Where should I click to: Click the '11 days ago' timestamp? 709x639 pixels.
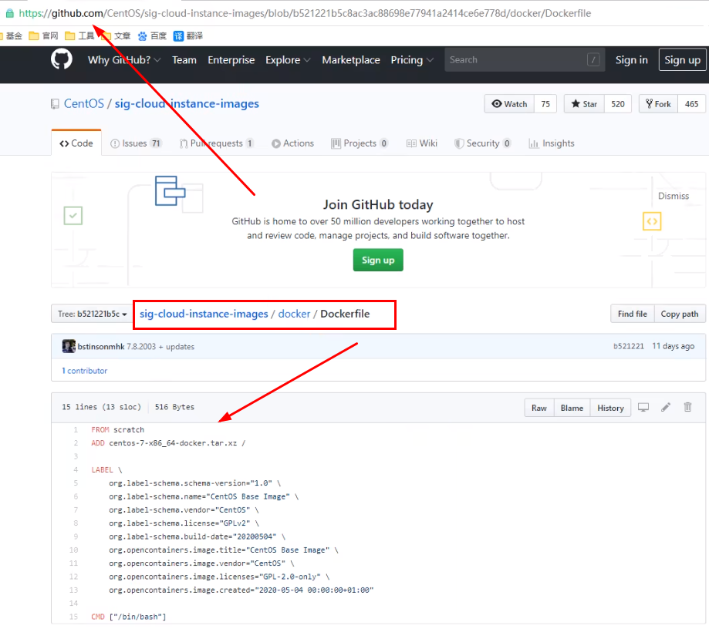click(673, 346)
